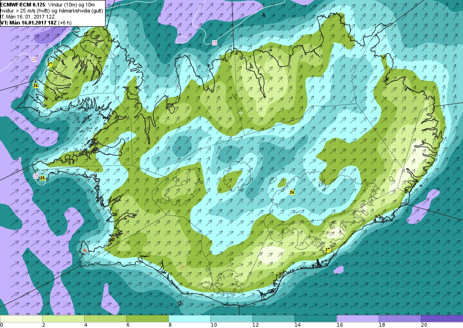
Task: Click the yellow '28' gust label on the map
Action: tap(43, 178)
